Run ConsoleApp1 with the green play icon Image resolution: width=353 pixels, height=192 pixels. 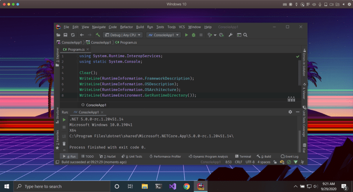tap(186, 35)
